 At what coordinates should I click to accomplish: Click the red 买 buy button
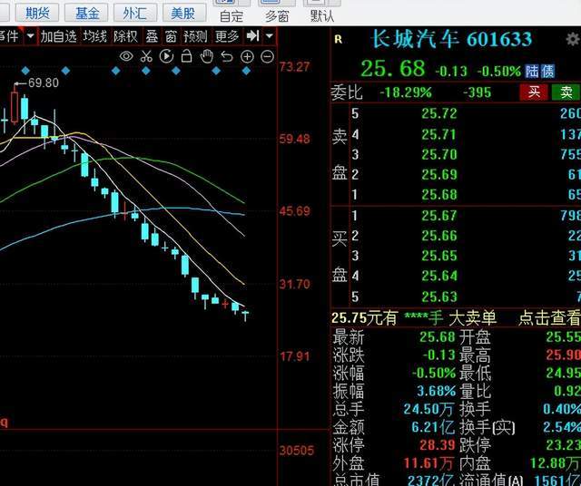(534, 92)
